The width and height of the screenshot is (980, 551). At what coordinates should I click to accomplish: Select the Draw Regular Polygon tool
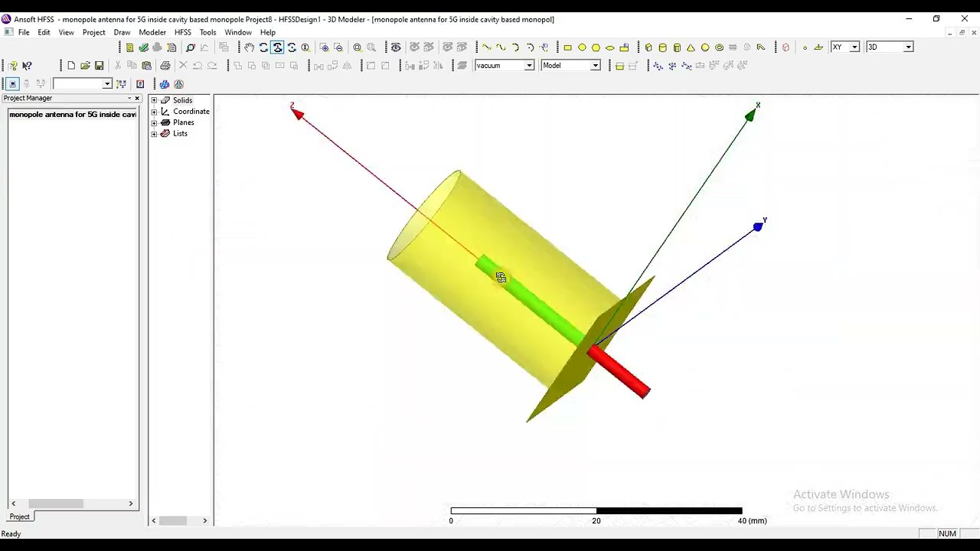[596, 47]
